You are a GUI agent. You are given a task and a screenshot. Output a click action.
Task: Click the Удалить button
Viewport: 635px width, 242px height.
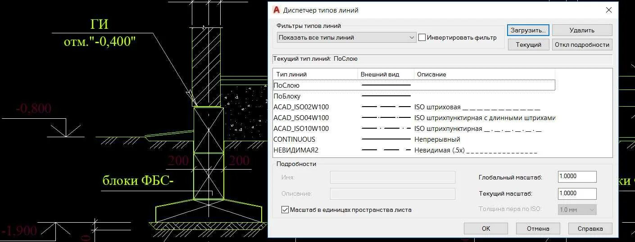(x=582, y=30)
